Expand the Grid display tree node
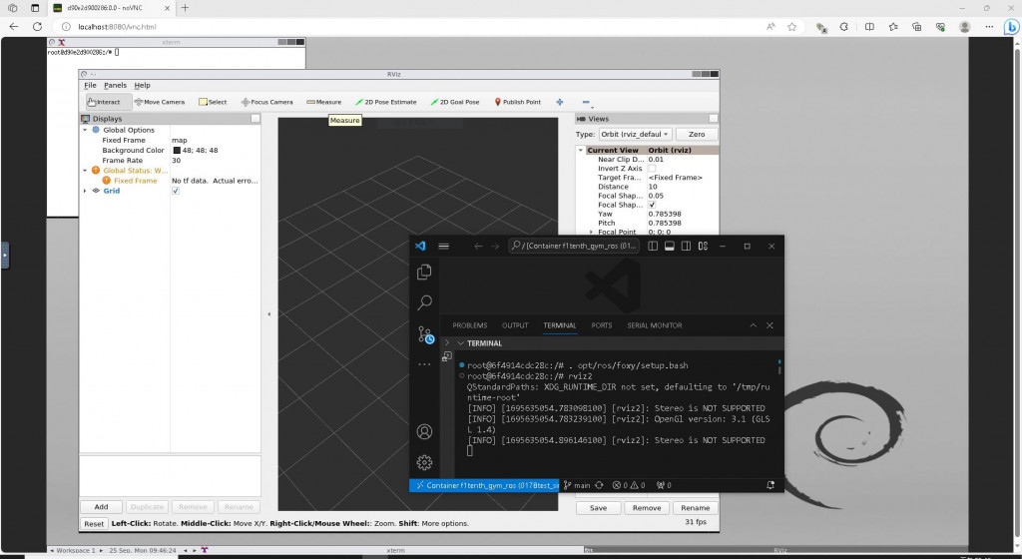 click(85, 191)
